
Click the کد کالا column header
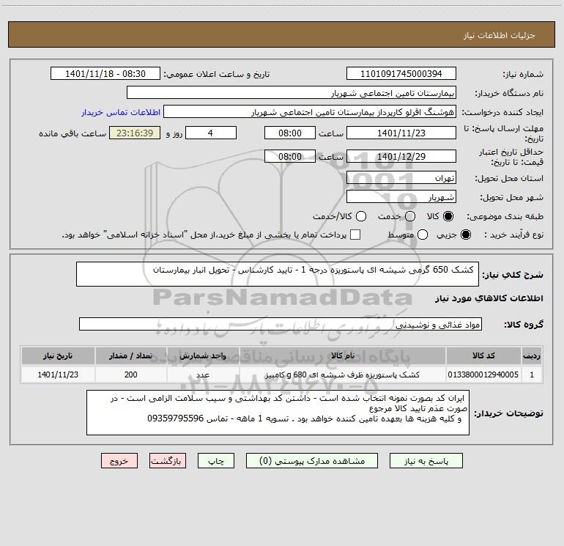tap(483, 355)
